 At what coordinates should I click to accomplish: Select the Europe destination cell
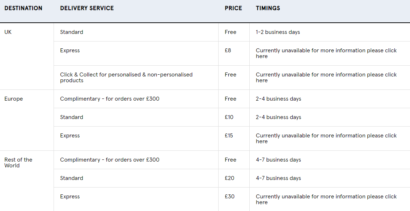(13, 99)
